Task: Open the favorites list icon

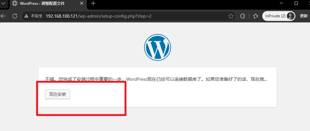Action: (256, 16)
